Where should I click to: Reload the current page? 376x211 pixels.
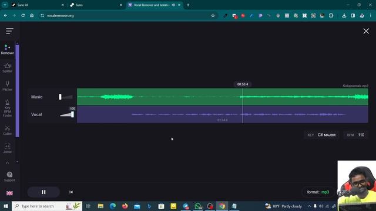coord(23,16)
